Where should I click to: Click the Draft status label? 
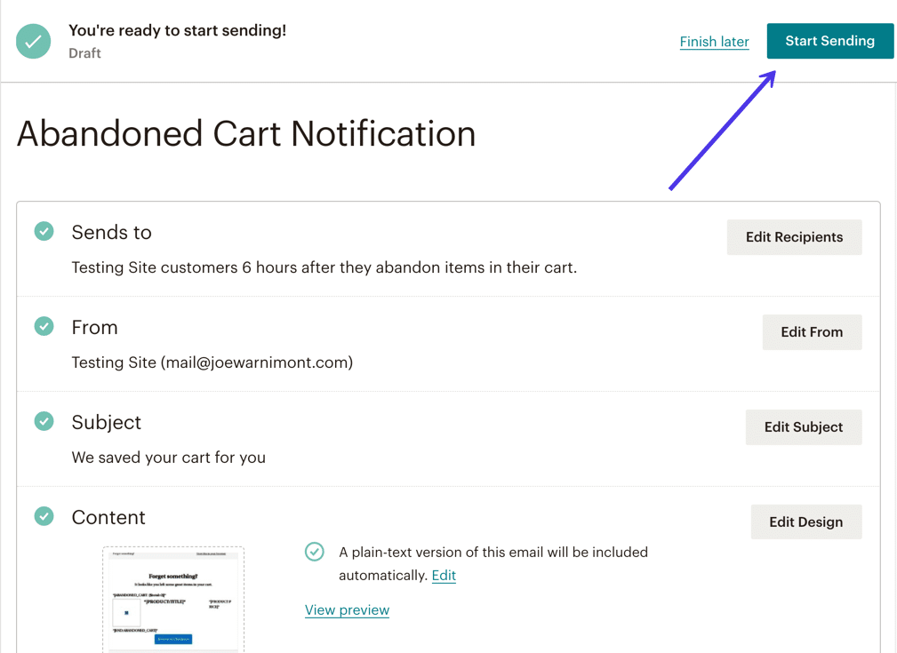85,53
